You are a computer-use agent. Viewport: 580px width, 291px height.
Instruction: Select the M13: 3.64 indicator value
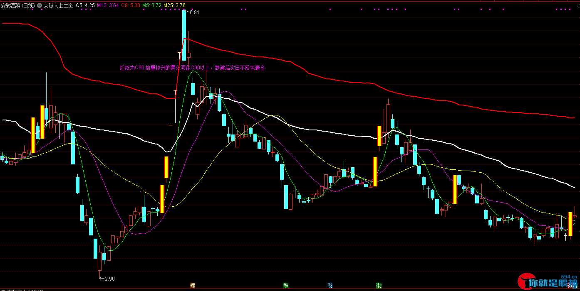click(x=108, y=5)
